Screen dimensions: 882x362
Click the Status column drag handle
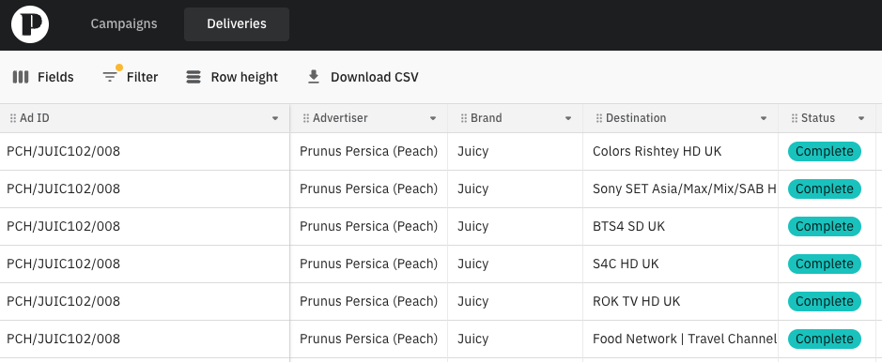pos(795,118)
